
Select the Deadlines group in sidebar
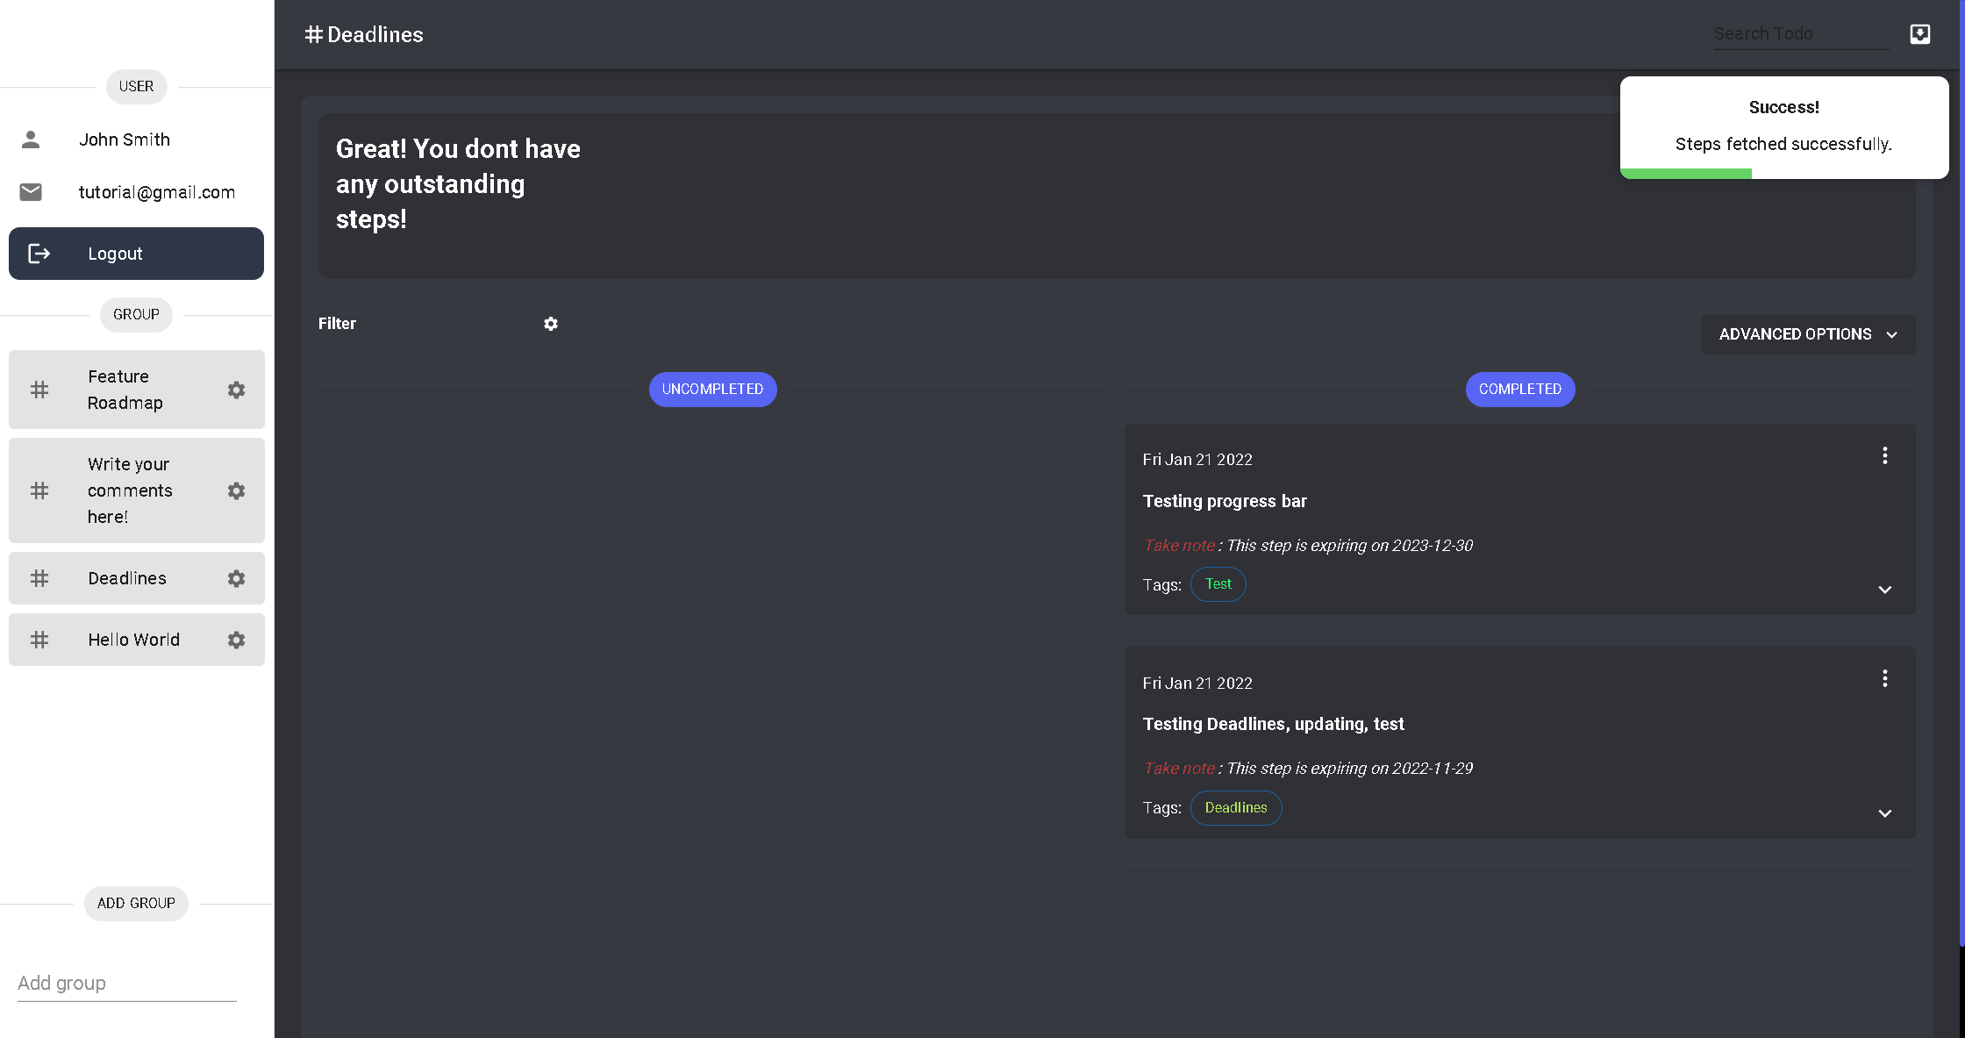pos(137,578)
